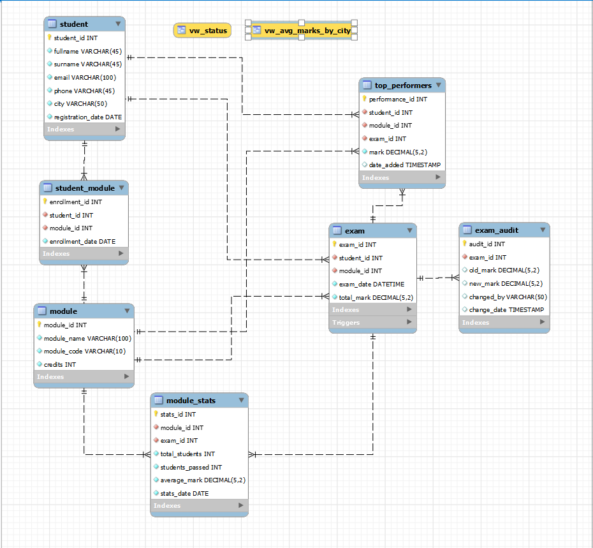
Task: Click the red diamond for module_id in student_module
Action: 45,228
